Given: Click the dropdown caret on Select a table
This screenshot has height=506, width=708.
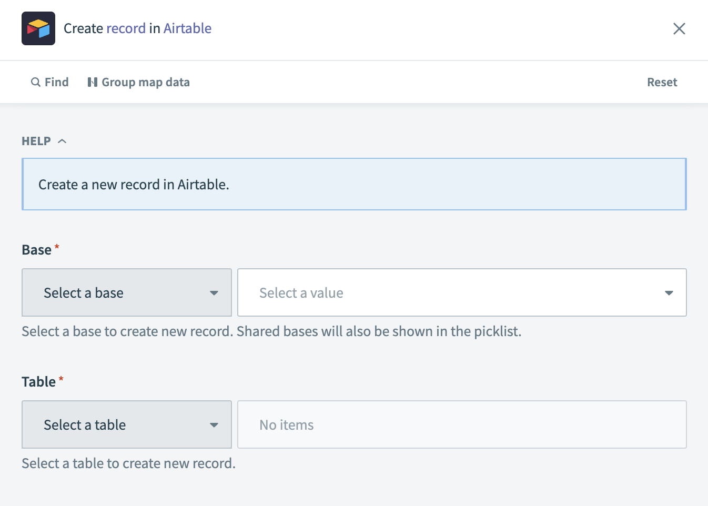Looking at the screenshot, I should pyautogui.click(x=215, y=424).
